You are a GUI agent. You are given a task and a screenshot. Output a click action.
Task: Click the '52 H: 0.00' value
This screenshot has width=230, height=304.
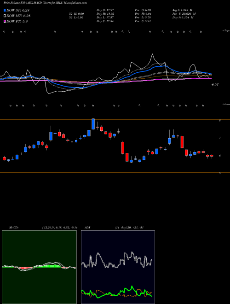(x=75, y=14)
